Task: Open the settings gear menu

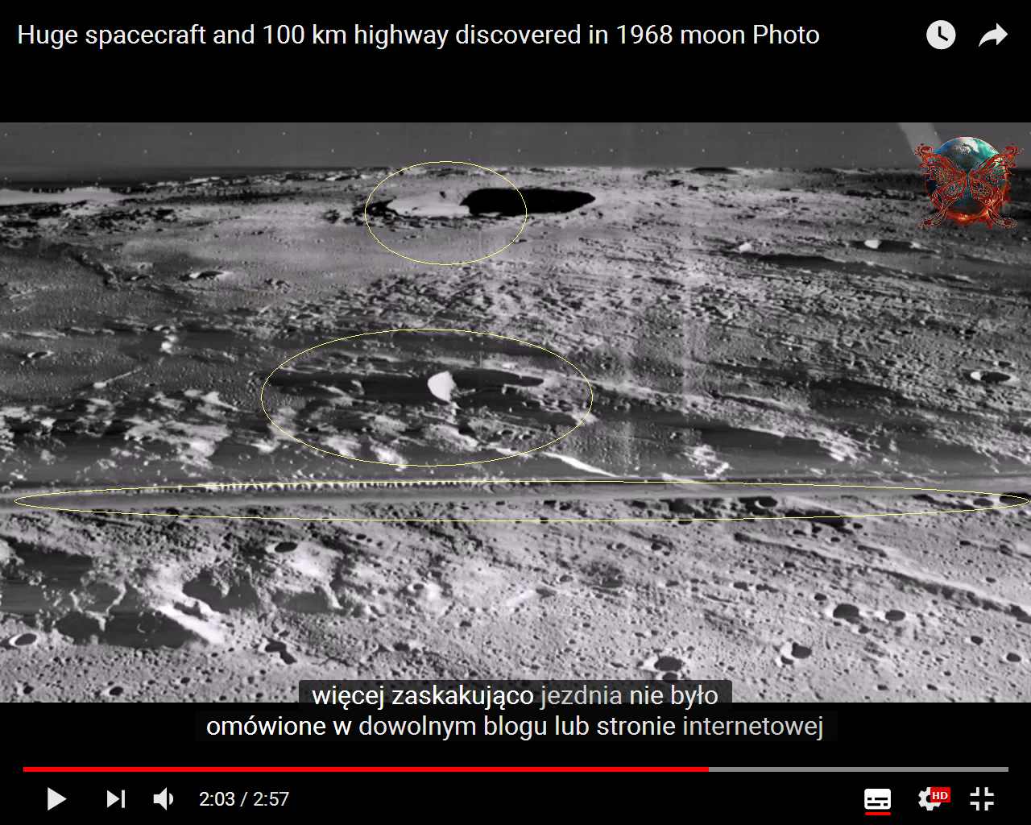Action: coord(930,799)
